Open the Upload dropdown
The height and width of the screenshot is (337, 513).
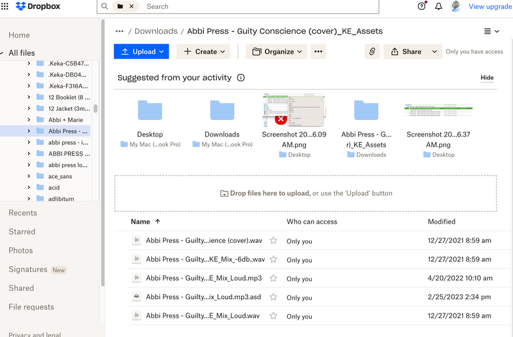[141, 52]
